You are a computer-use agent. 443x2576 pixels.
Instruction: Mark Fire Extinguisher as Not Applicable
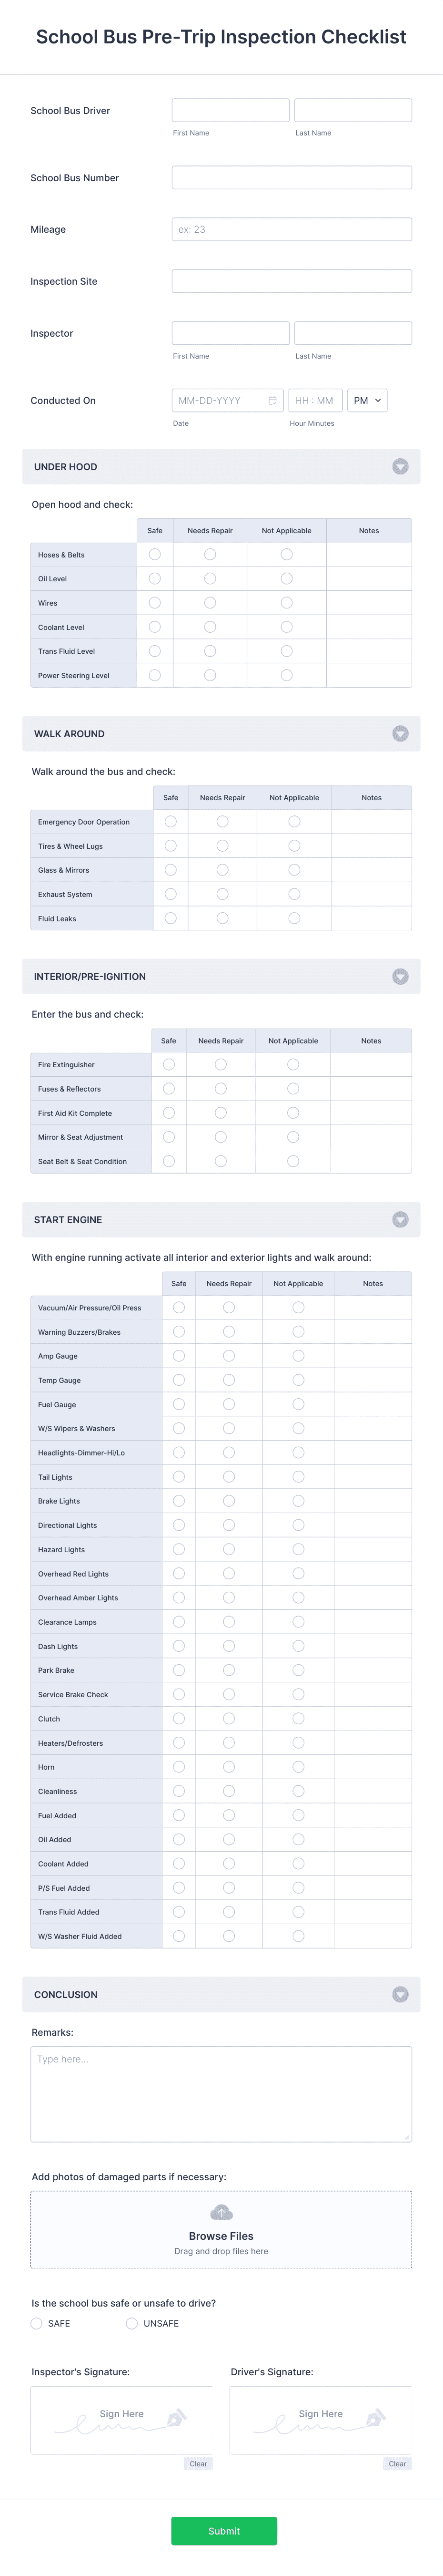click(x=292, y=1064)
